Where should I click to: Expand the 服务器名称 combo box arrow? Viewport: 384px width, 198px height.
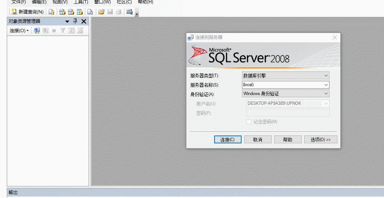(x=326, y=85)
